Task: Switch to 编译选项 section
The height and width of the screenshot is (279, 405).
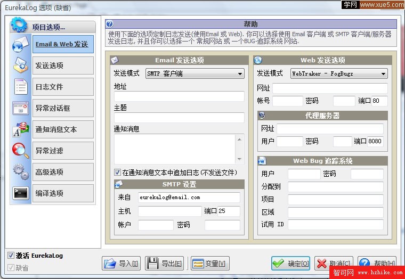Action: pos(63,193)
